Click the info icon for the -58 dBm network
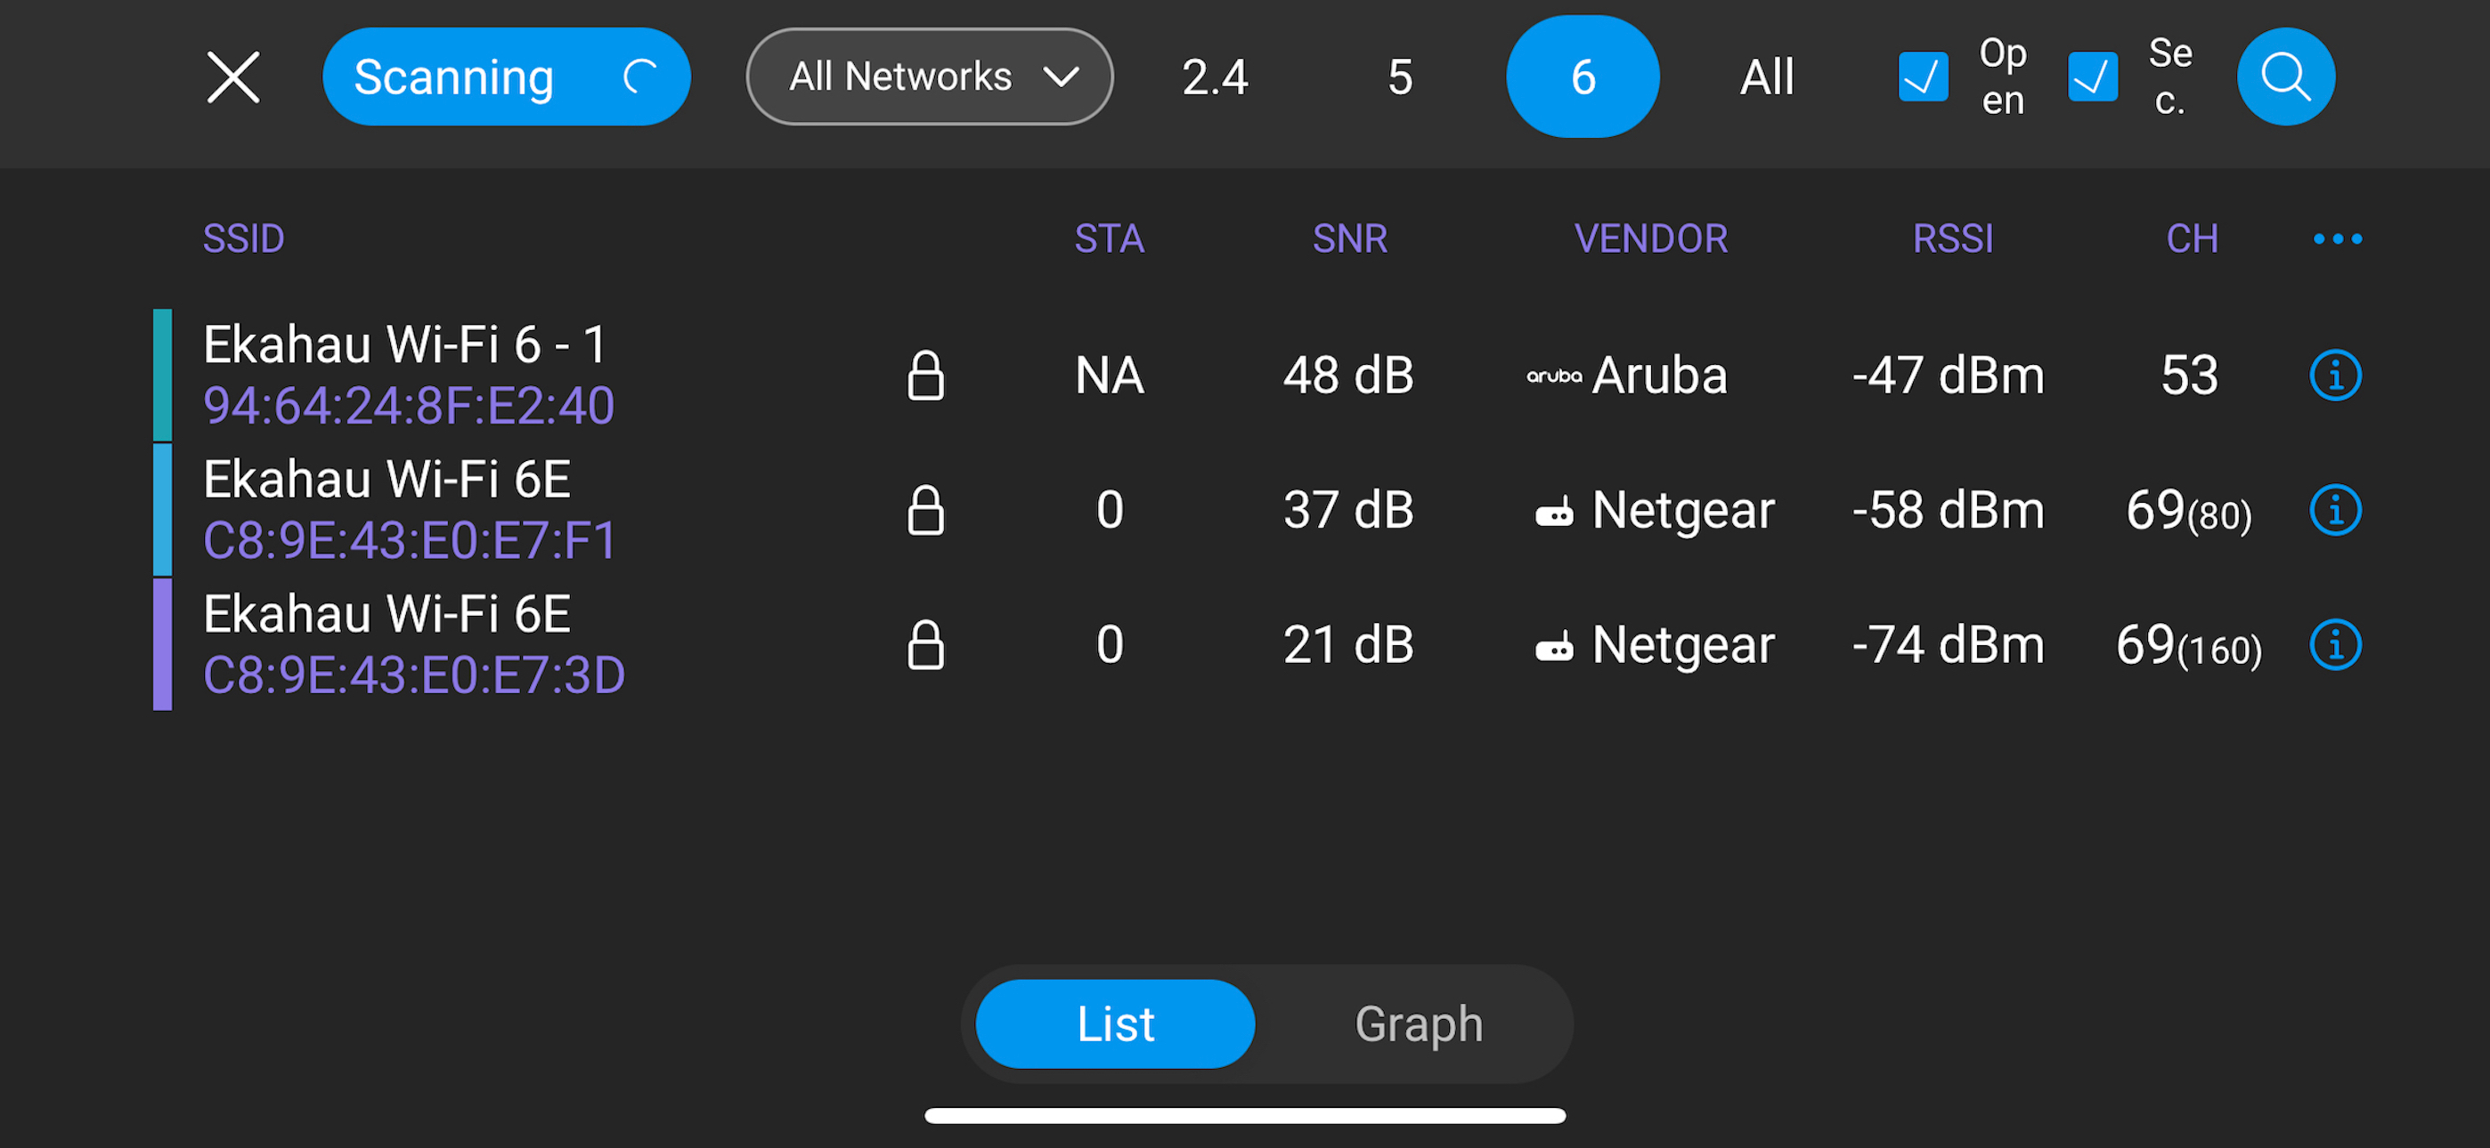This screenshot has width=2490, height=1148. pos(2335,509)
